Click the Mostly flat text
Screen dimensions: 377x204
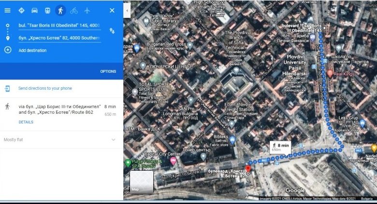click(x=13, y=140)
